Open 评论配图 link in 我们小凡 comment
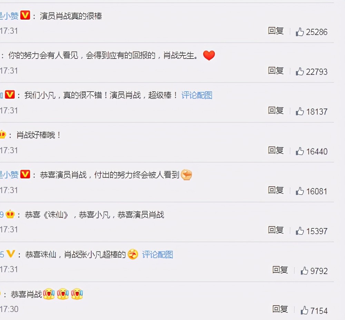345x320 pixels. 197,95
